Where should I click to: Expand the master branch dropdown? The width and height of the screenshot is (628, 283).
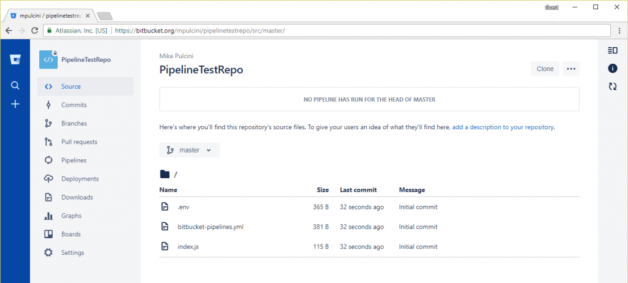189,150
